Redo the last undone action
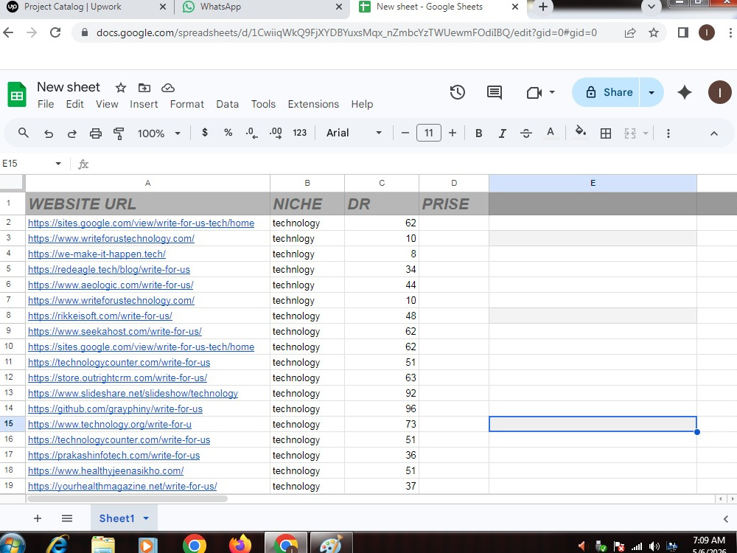The width and height of the screenshot is (737, 553). point(72,133)
